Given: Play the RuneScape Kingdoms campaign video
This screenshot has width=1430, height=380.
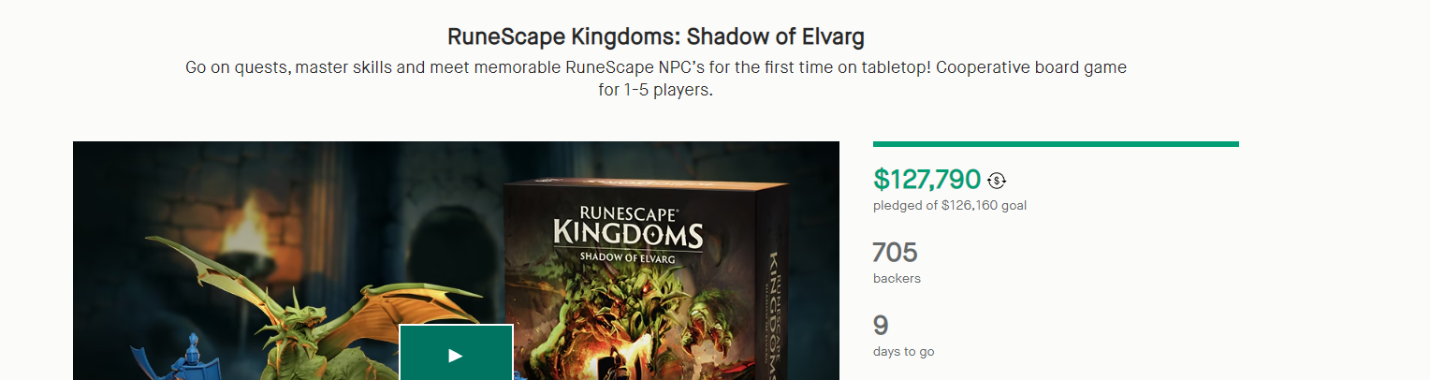Looking at the screenshot, I should click(456, 354).
